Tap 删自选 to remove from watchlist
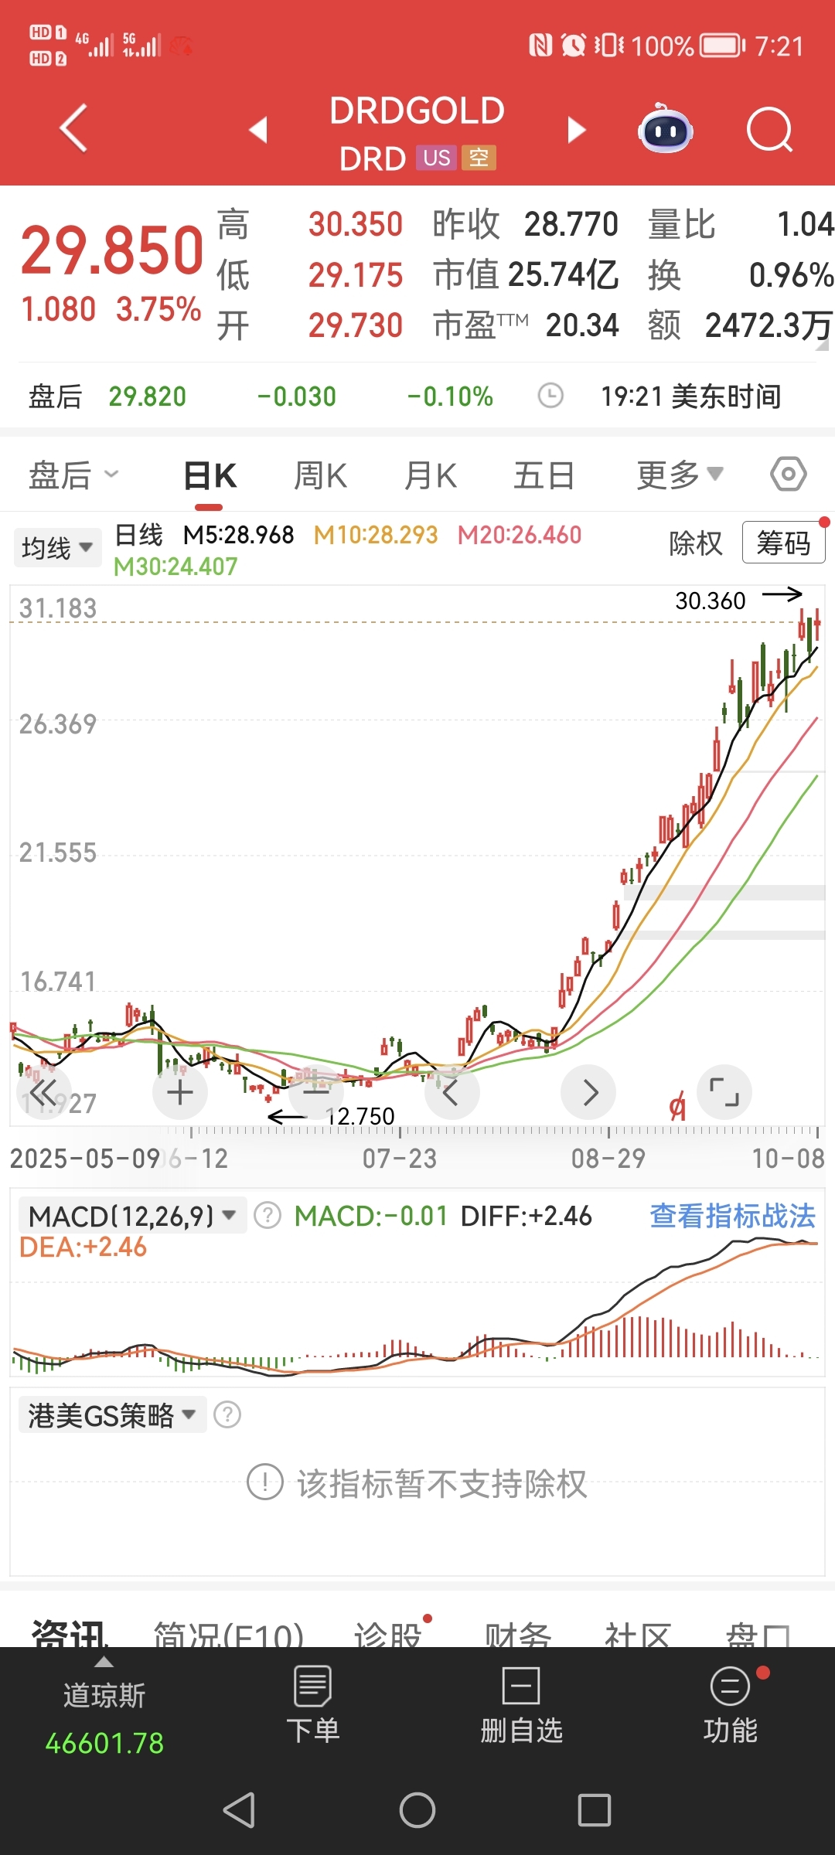 click(x=521, y=1704)
